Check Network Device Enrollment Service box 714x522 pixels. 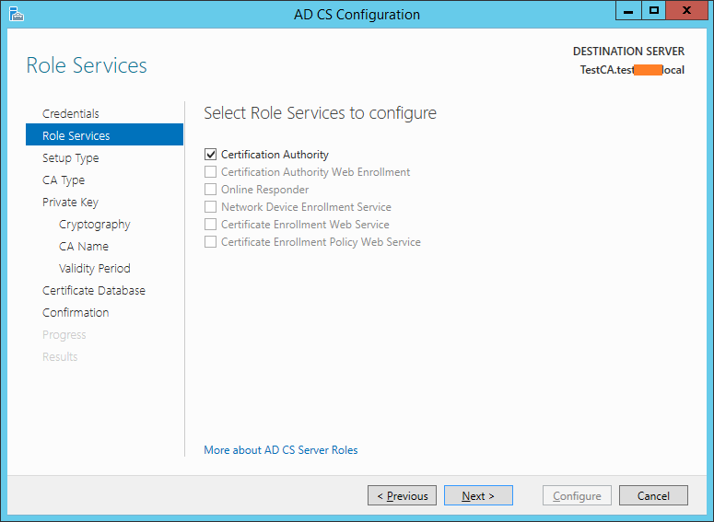click(211, 207)
